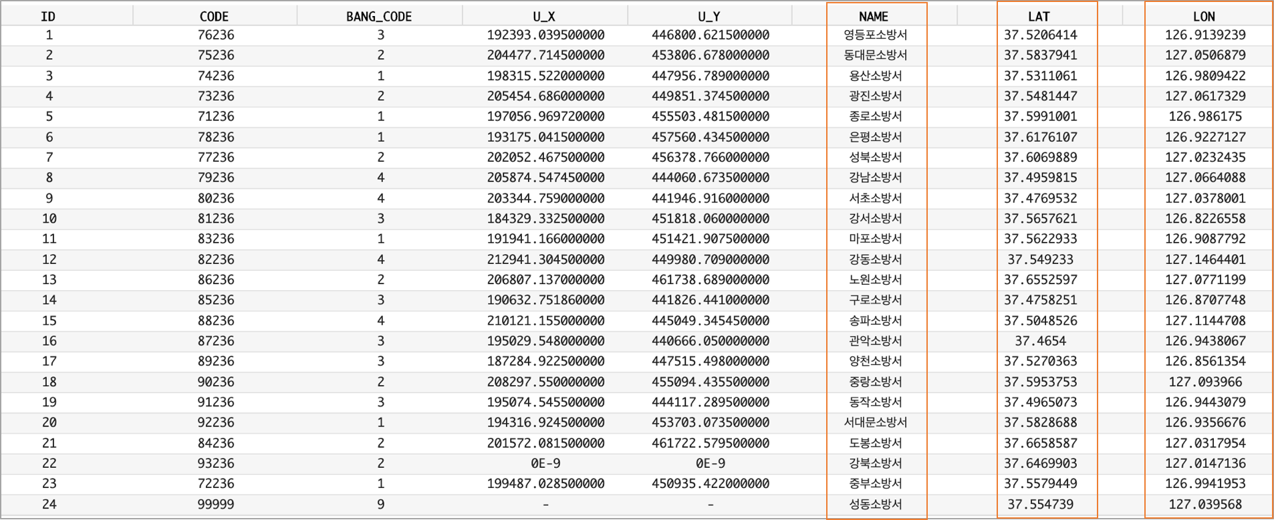Select the name cell 강동소방서
This screenshot has width=1274, height=520.
[x=876, y=259]
